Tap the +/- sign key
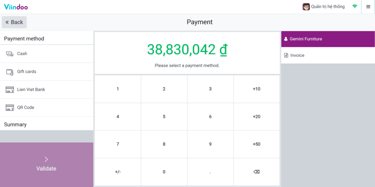The width and height of the screenshot is (375, 187). pos(118,172)
